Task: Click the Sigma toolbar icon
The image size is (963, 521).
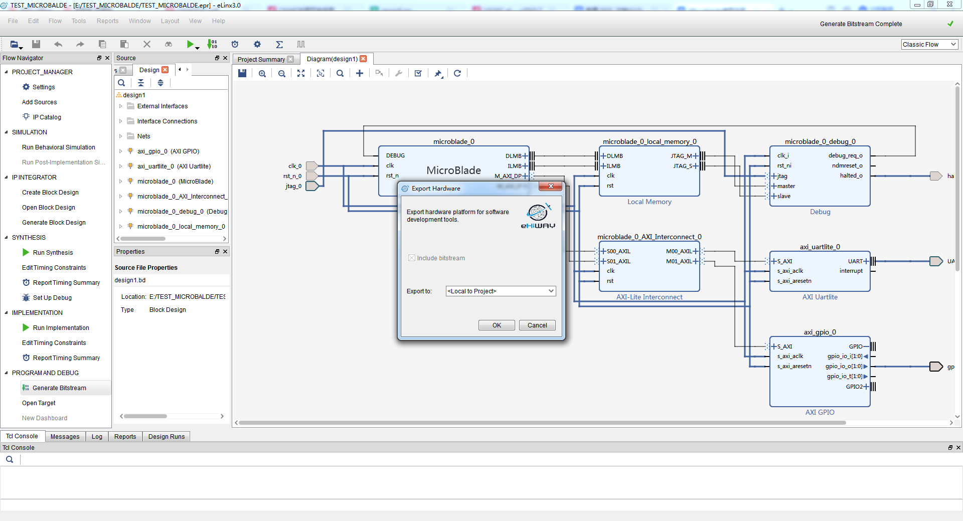Action: (279, 44)
